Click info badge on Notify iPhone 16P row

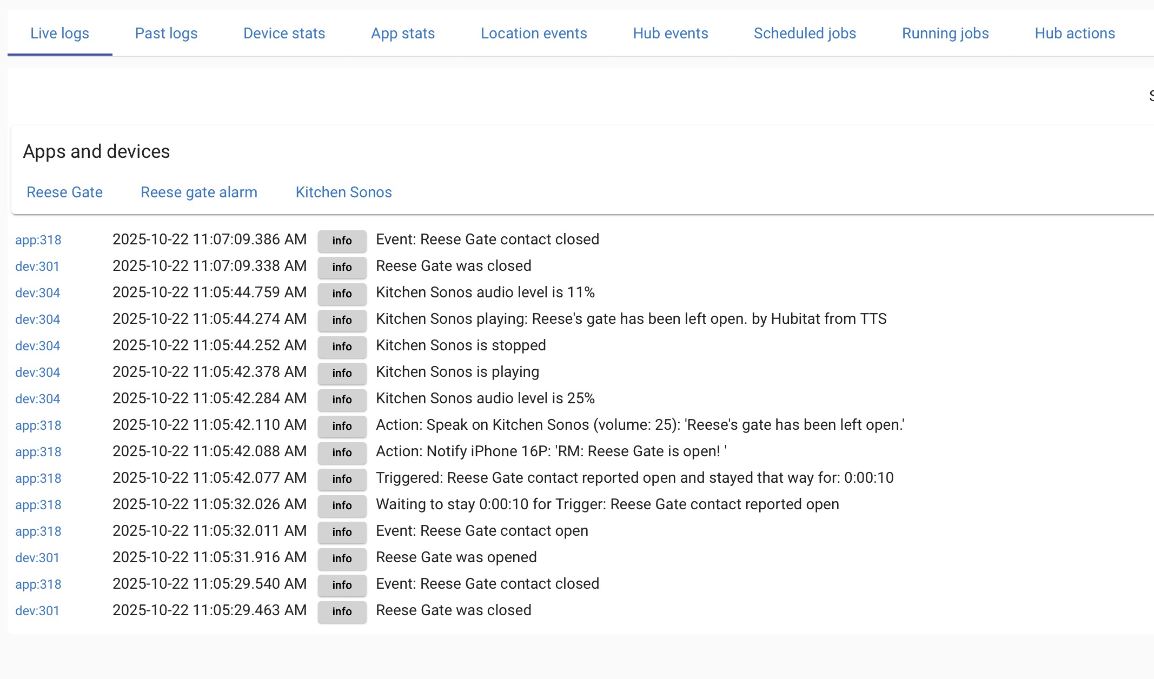(x=342, y=452)
